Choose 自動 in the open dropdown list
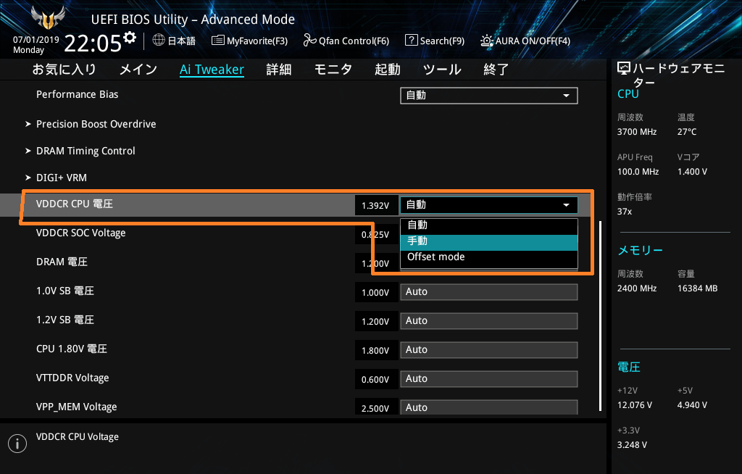The width and height of the screenshot is (742, 474). (x=489, y=225)
